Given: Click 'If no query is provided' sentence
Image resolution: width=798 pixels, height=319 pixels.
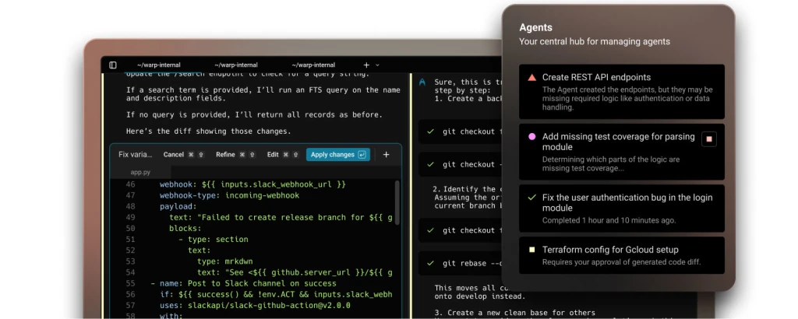Looking at the screenshot, I should click(254, 115).
